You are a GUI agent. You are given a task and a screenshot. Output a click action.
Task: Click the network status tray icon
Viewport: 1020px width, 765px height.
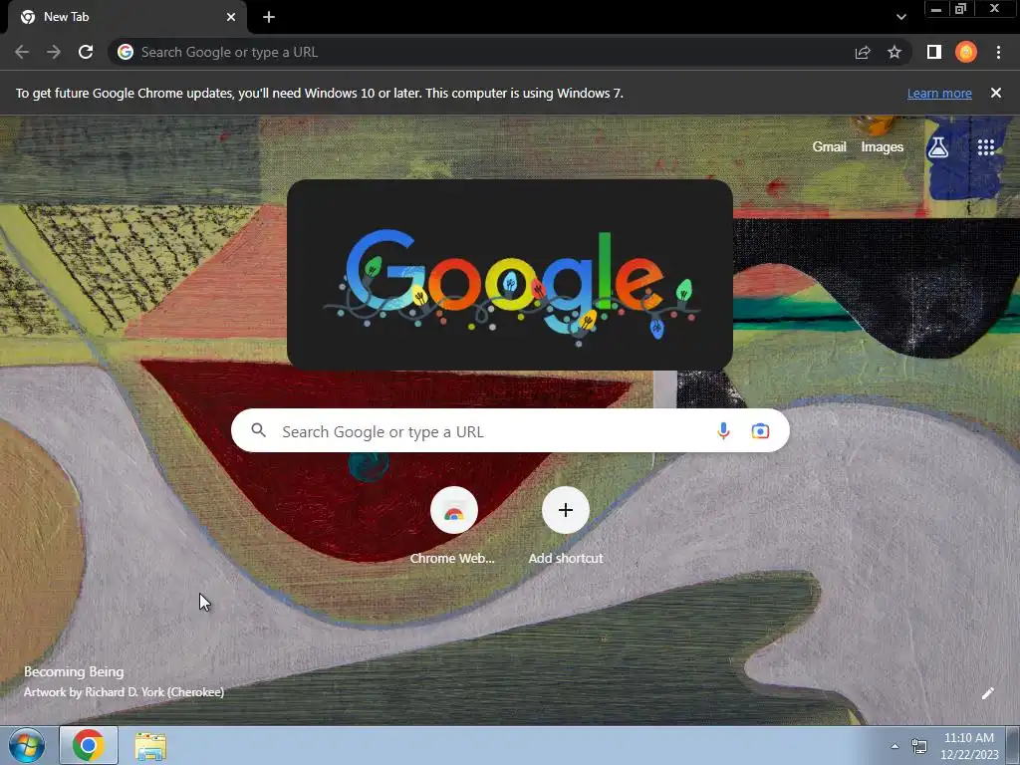(x=918, y=746)
